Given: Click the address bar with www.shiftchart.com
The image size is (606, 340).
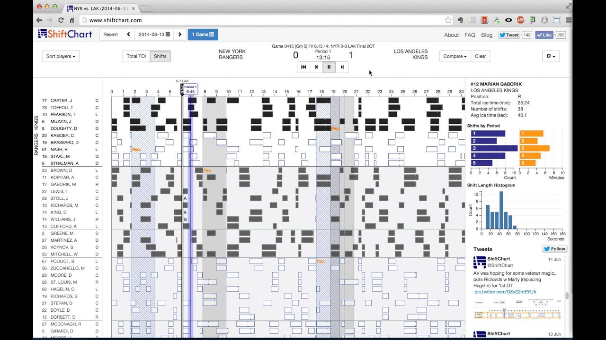Looking at the screenshot, I should [x=265, y=20].
